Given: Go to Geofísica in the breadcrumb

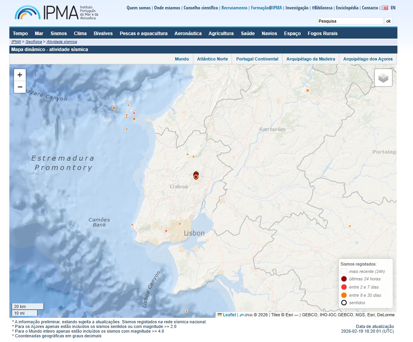Looking at the screenshot, I should click(33, 41).
